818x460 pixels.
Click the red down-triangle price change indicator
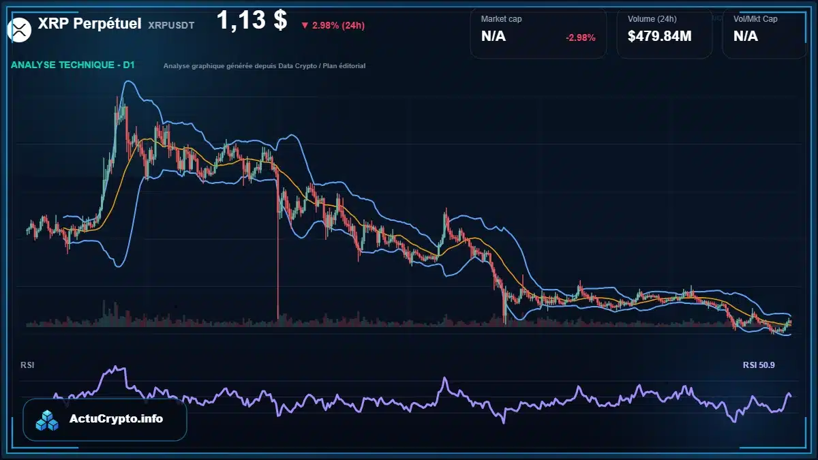(304, 26)
